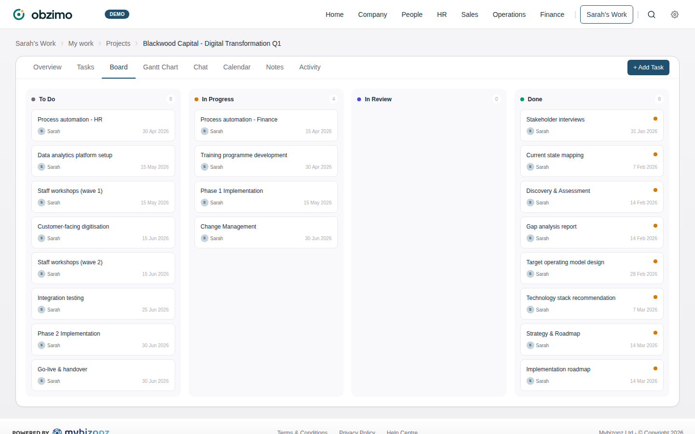Click Sarah's avatar on Process automation - HR

(x=42, y=131)
